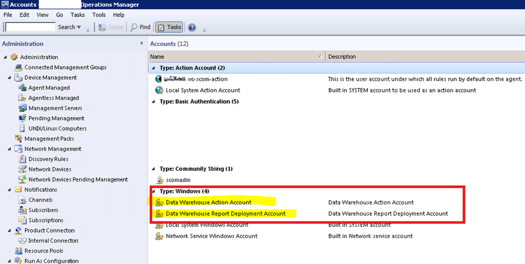525x264 pixels.
Task: Click the Connected Management Groups icon
Action: (18, 68)
